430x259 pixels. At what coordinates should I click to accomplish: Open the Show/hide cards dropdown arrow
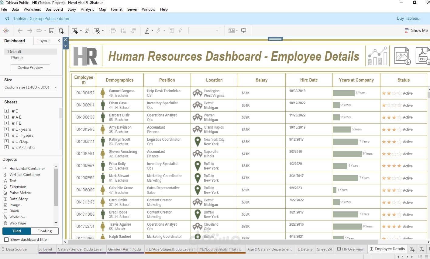237,31
